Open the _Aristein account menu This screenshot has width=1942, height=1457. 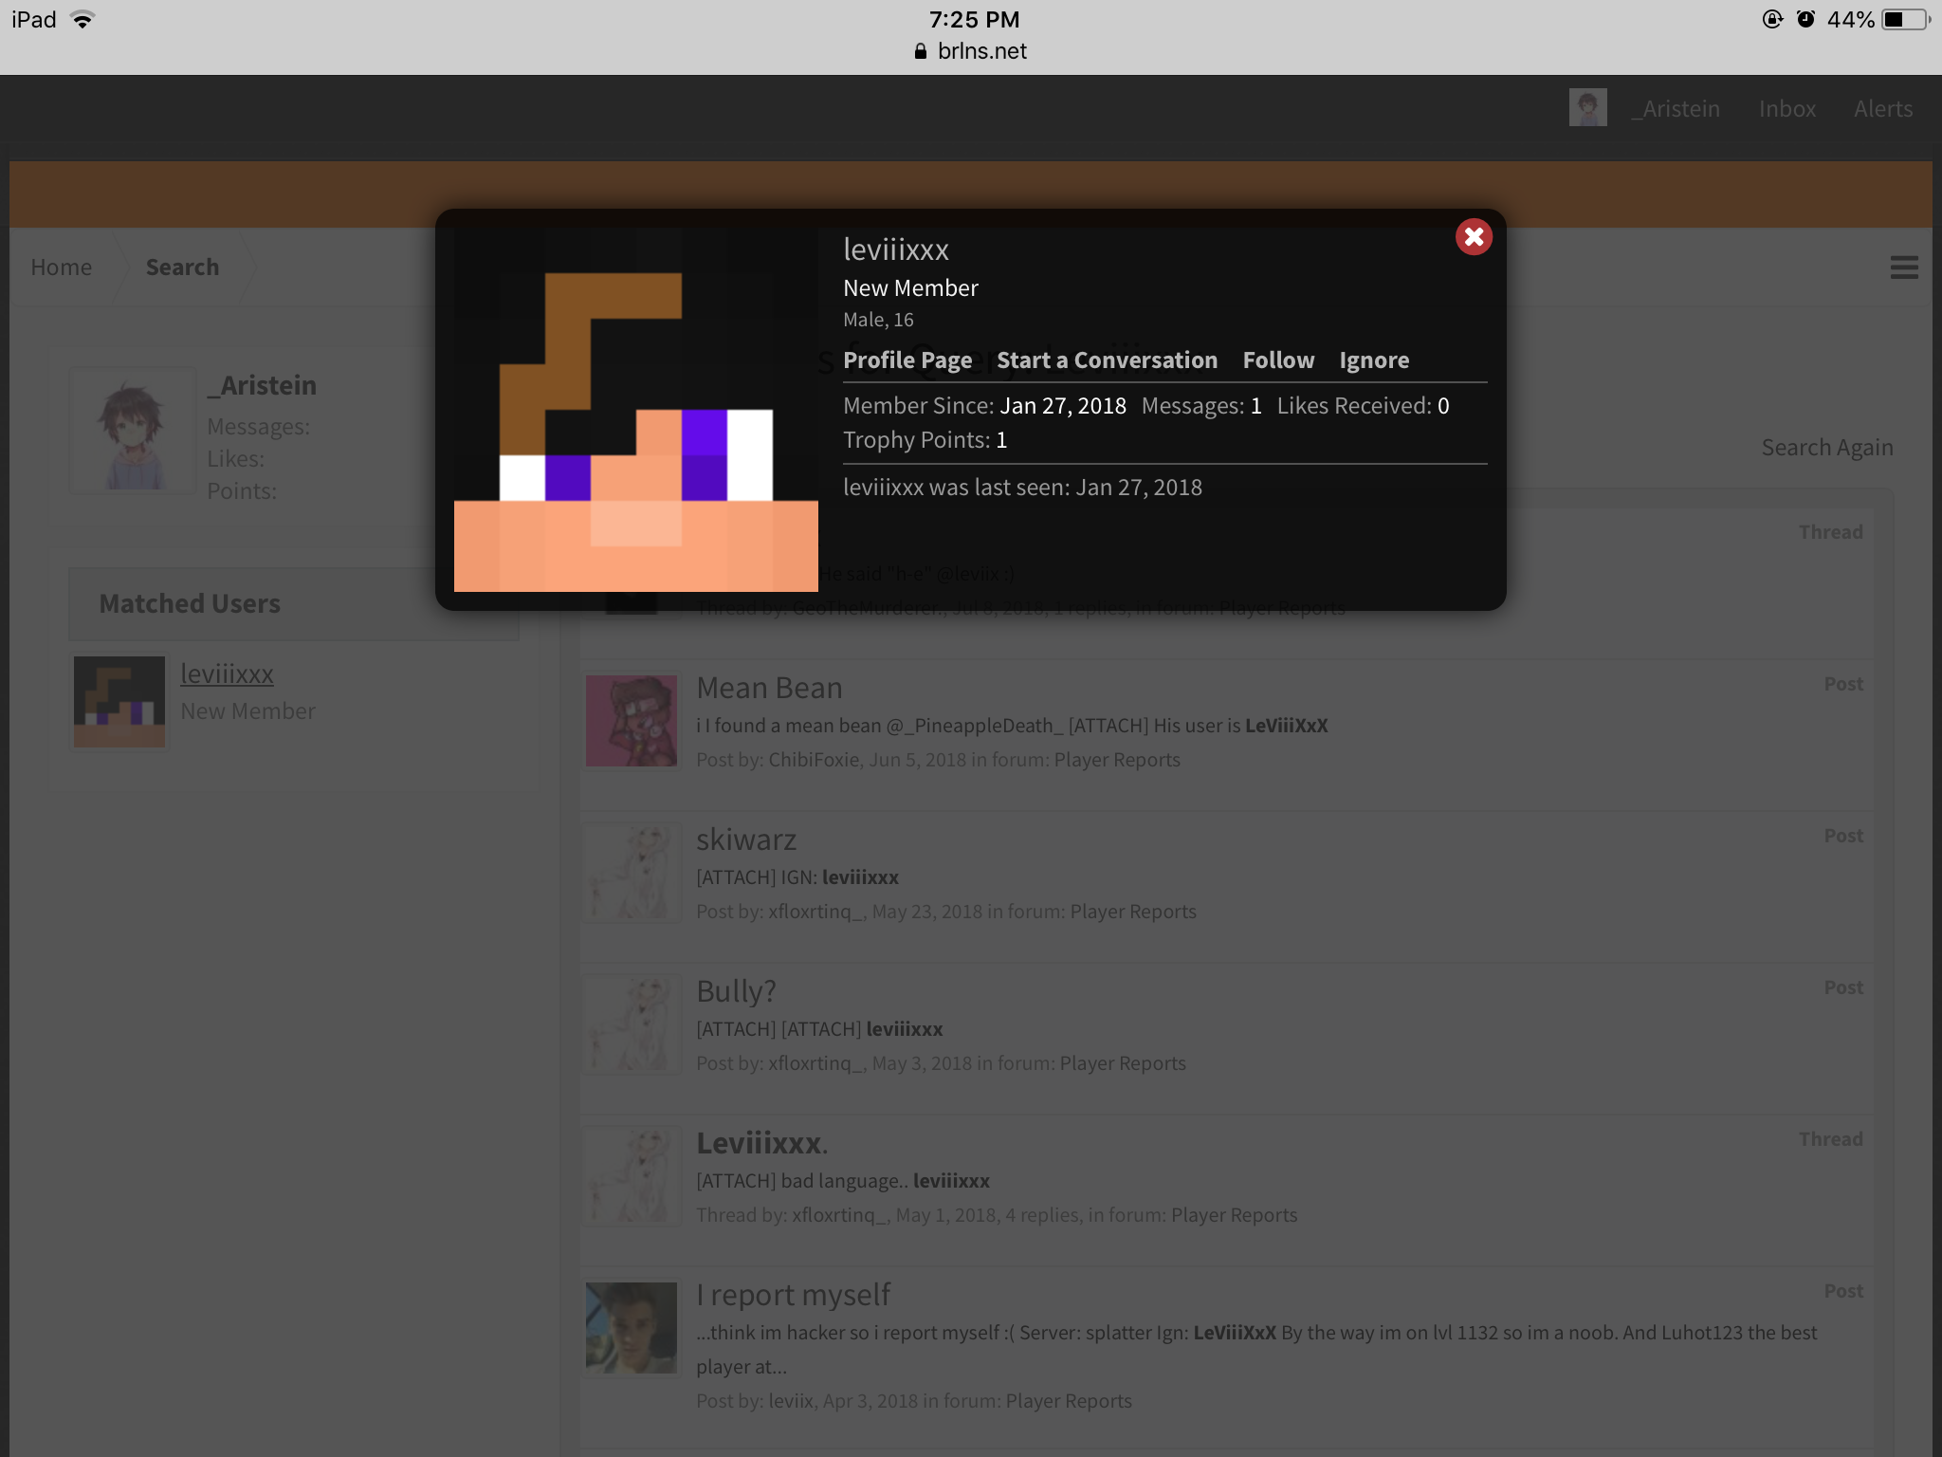1676,109
